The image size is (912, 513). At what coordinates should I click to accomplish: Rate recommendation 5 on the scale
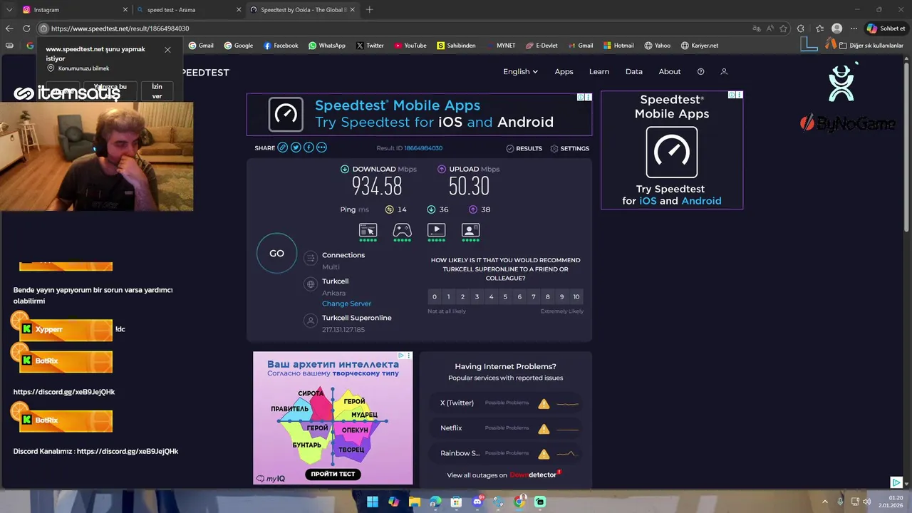point(505,296)
